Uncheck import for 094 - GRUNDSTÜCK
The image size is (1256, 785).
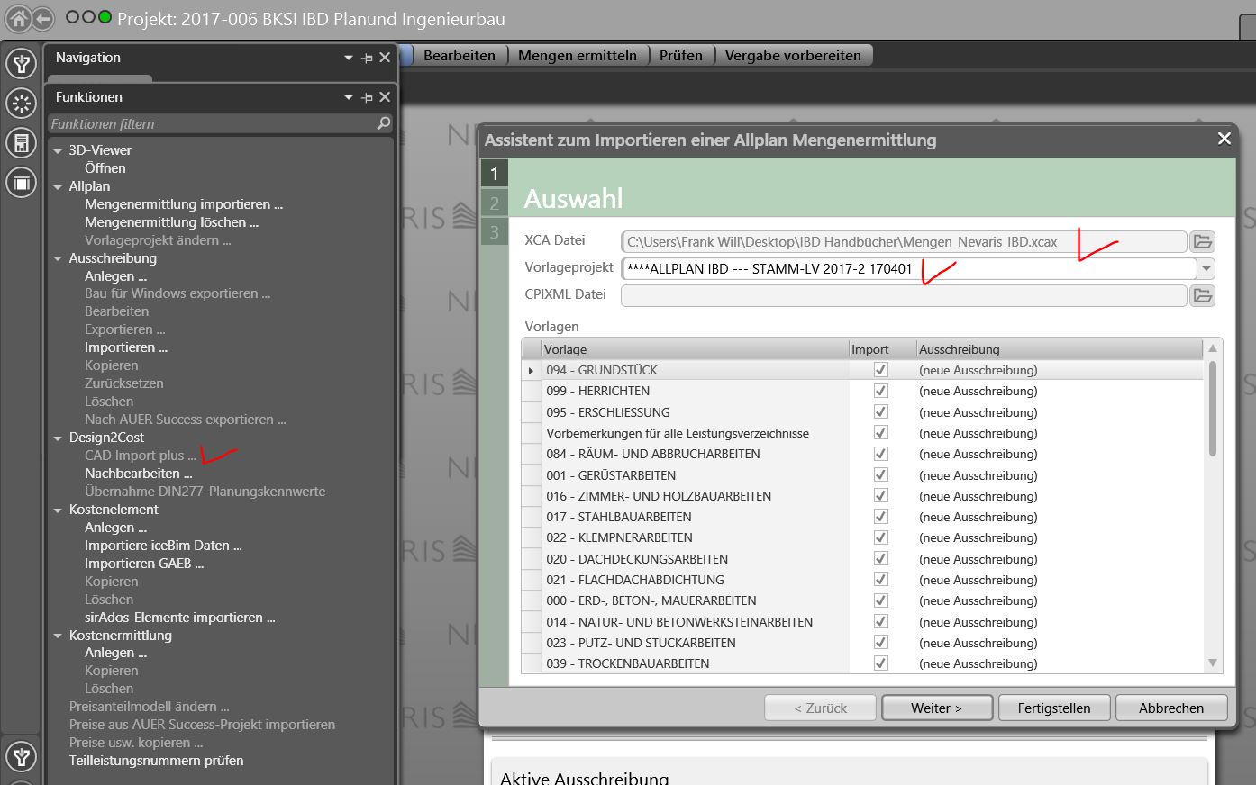[x=880, y=370]
